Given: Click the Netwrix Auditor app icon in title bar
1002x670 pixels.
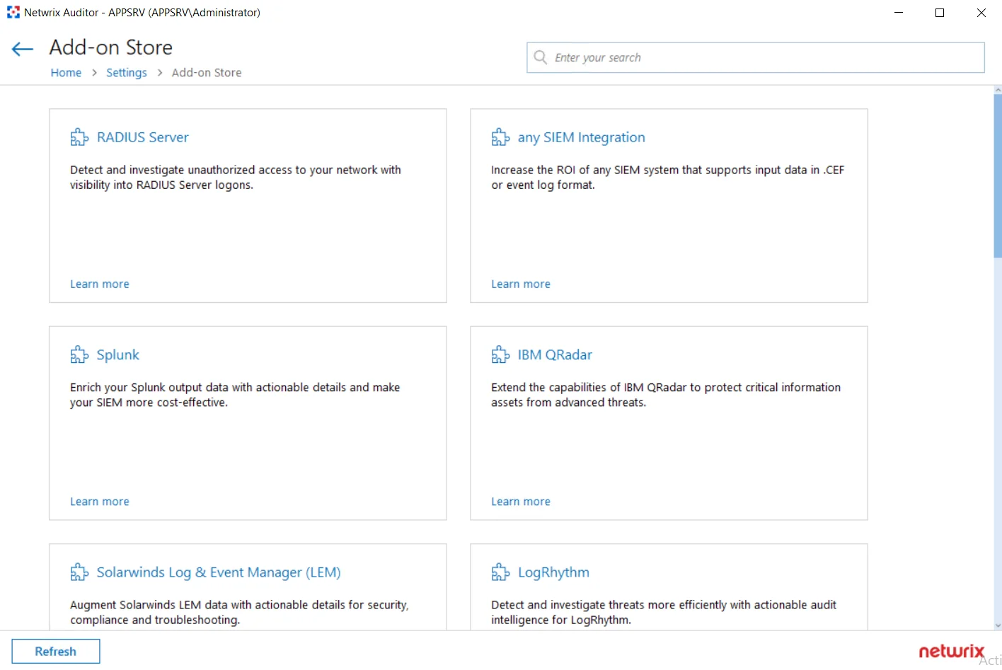Looking at the screenshot, I should click(13, 12).
